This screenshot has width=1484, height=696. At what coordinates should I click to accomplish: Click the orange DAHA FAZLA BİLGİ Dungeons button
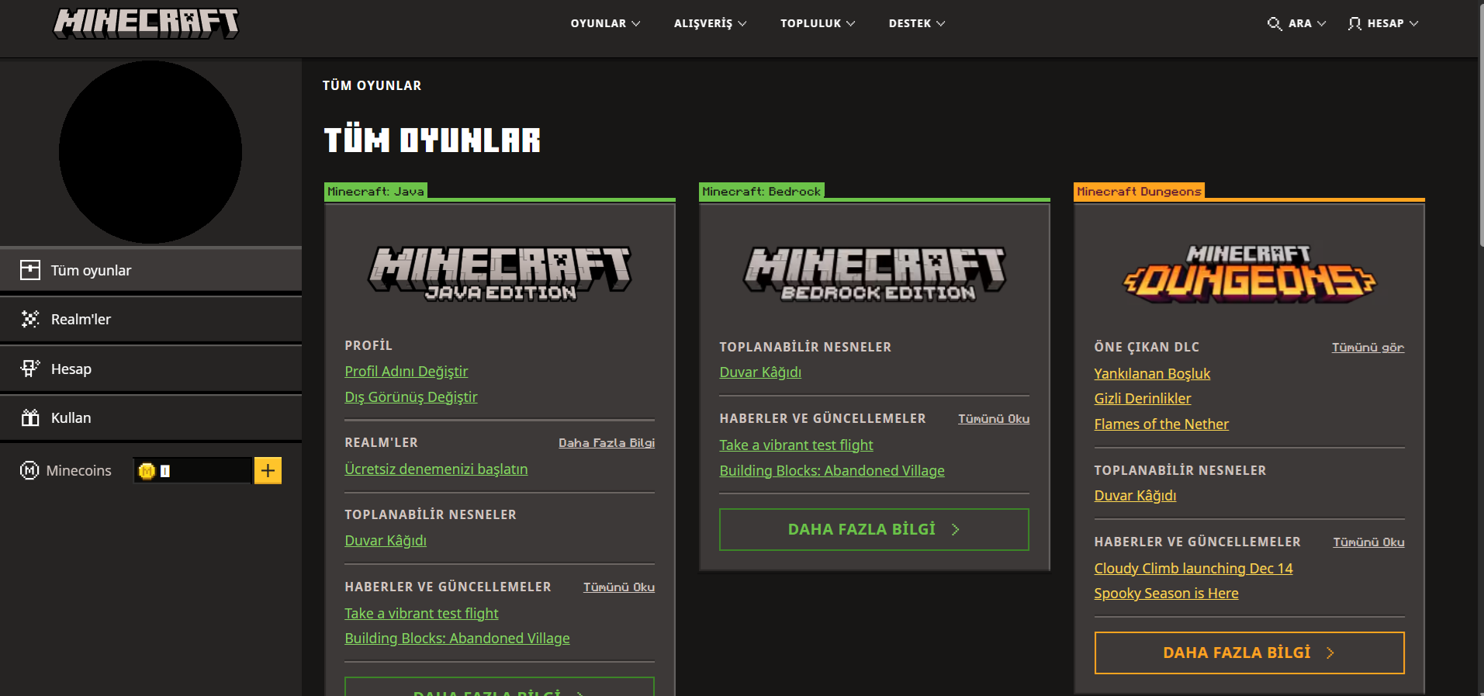(1249, 653)
